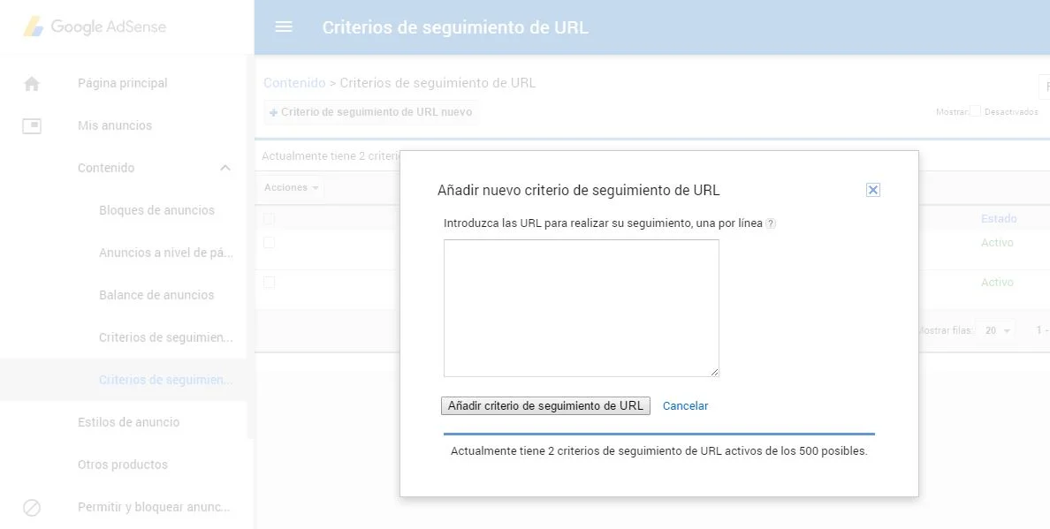This screenshot has height=529, width=1050.
Task: Click the home icon in sidebar
Action: 32,84
